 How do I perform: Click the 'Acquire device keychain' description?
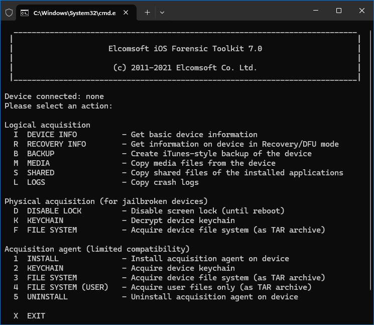pyautogui.click(x=183, y=268)
